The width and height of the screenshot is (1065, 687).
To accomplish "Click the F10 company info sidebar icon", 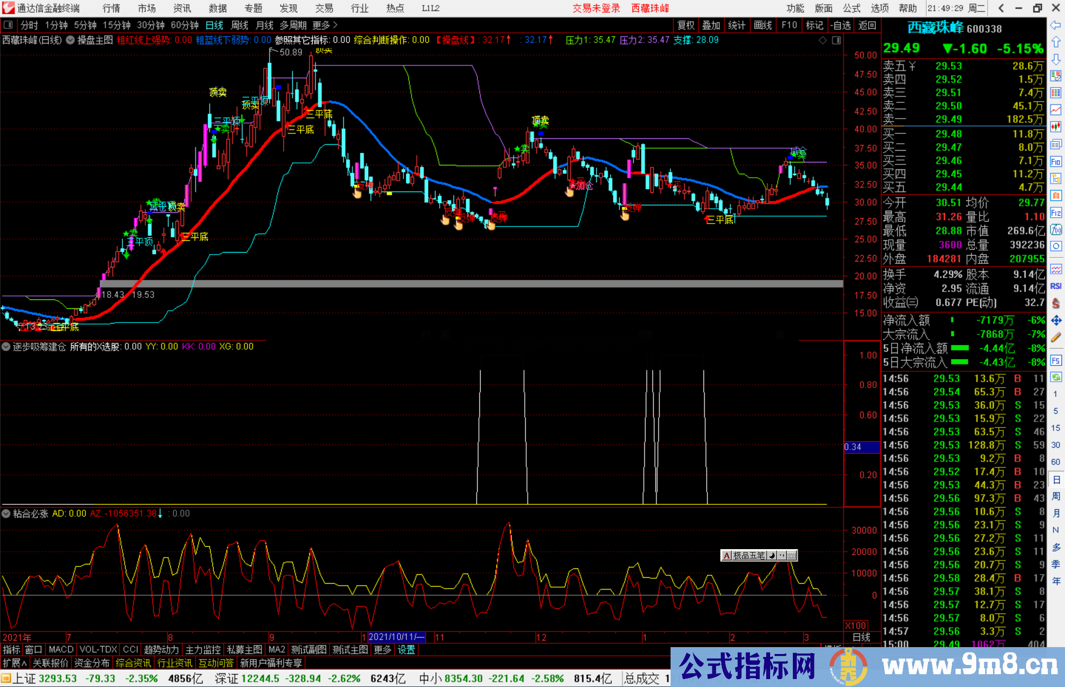I will click(x=1056, y=162).
